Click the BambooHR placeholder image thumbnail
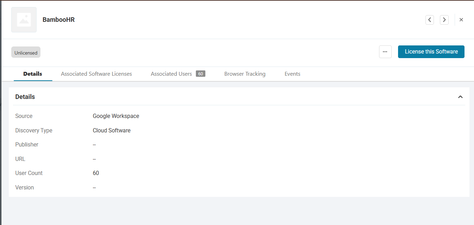 click(x=24, y=20)
